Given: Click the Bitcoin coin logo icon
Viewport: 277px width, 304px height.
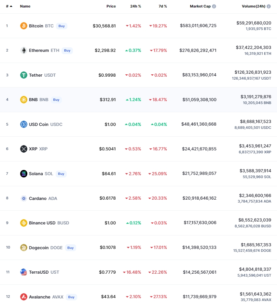Looking at the screenshot, I should [x=24, y=26].
